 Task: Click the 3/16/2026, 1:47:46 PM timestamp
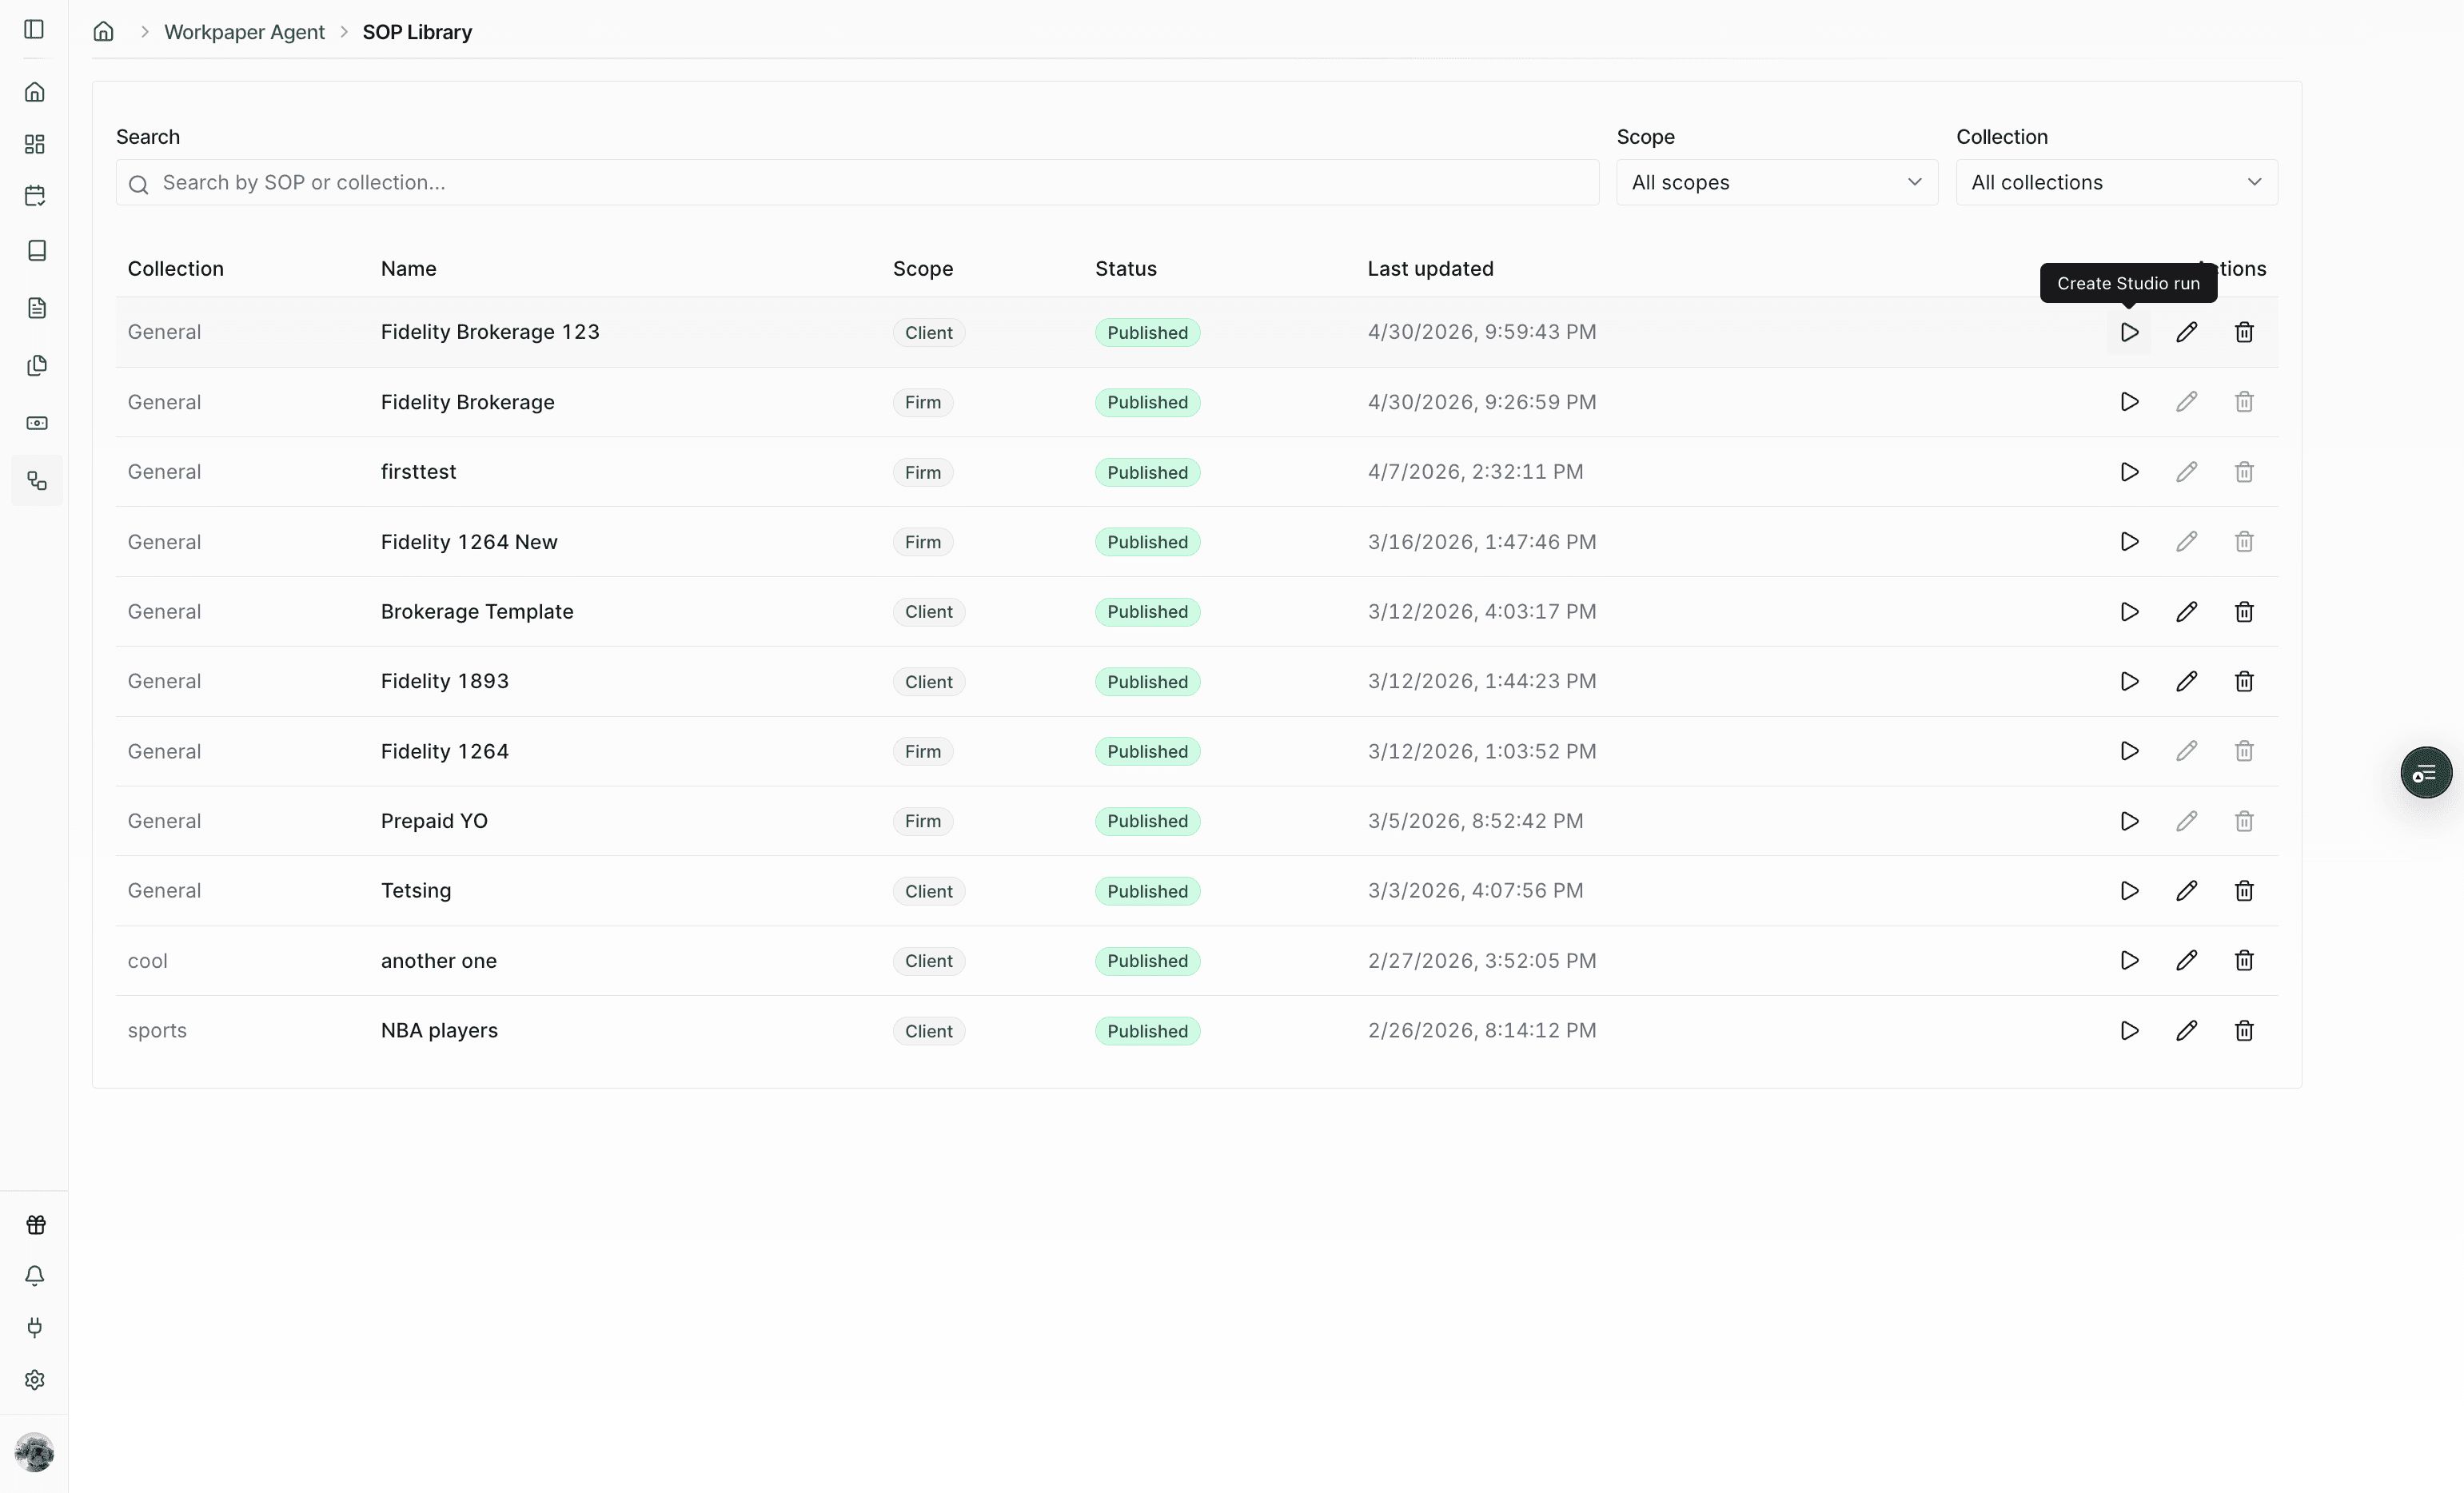tap(1482, 542)
